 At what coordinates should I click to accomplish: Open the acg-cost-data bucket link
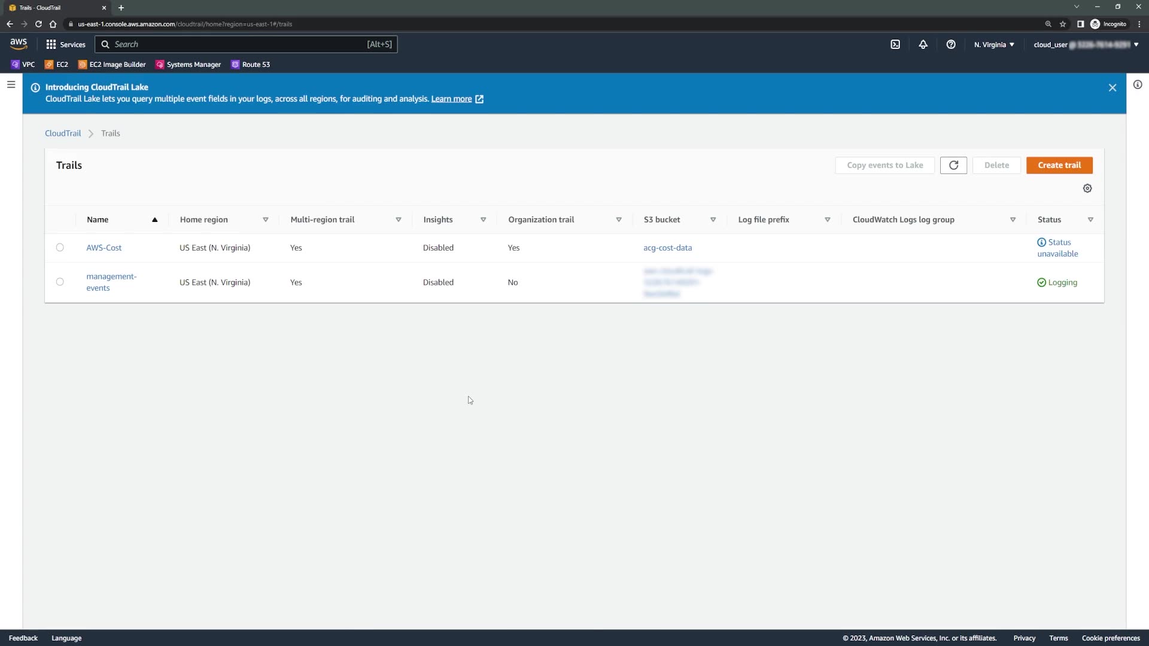(x=667, y=248)
